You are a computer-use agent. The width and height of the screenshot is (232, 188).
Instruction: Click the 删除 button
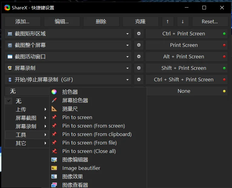point(101,21)
